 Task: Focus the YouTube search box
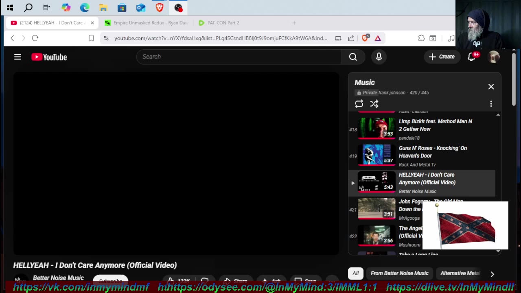coord(239,57)
